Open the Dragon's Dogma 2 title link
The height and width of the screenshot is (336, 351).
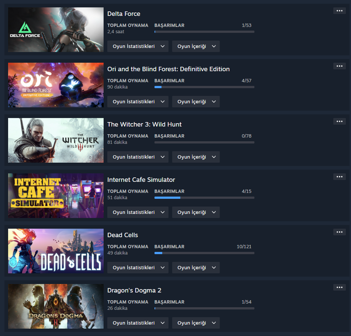point(134,291)
